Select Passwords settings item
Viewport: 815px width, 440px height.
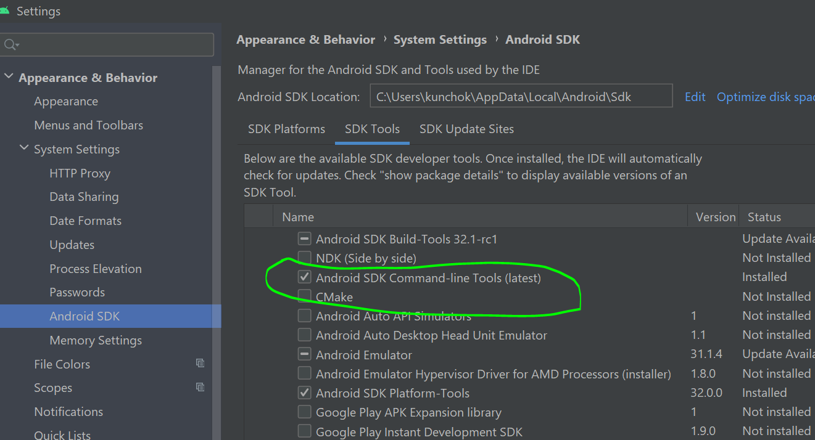click(x=77, y=292)
